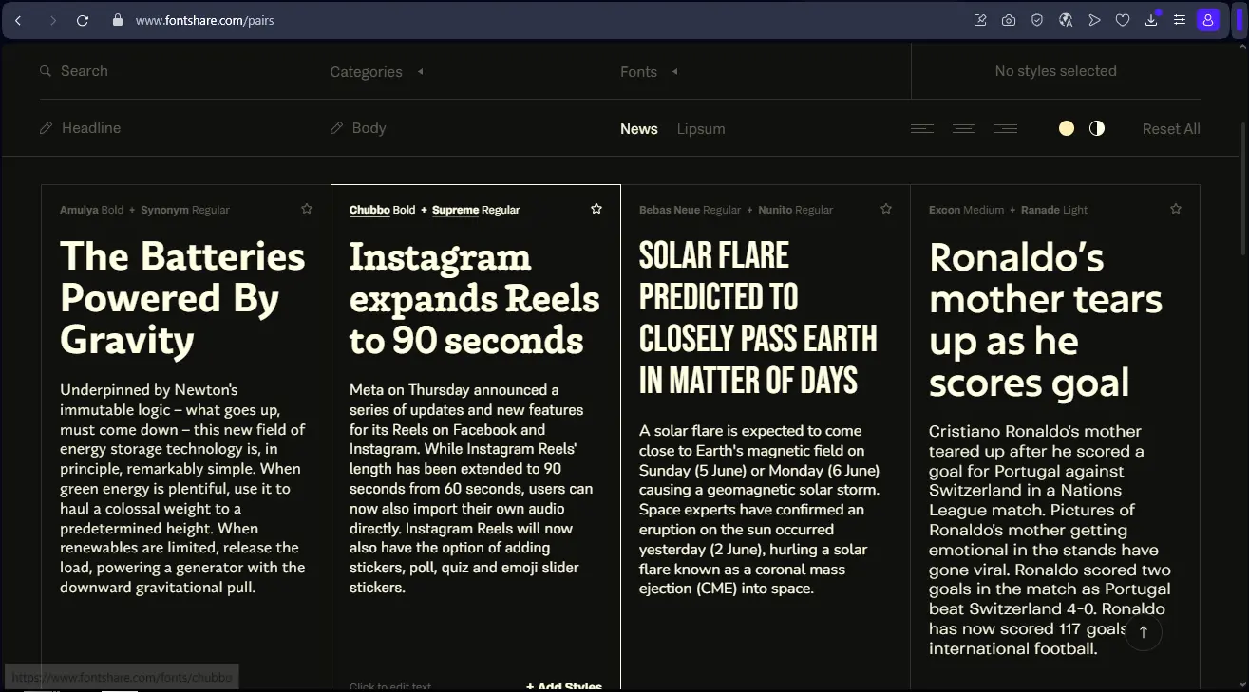Screen dimensions: 1249x692
Task: Star the Excon + Ranade pair
Action: tap(1176, 209)
